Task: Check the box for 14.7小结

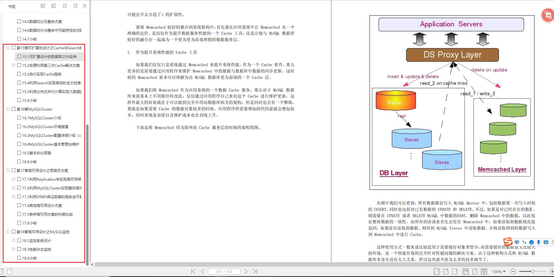Action: pyautogui.click(x=19, y=39)
